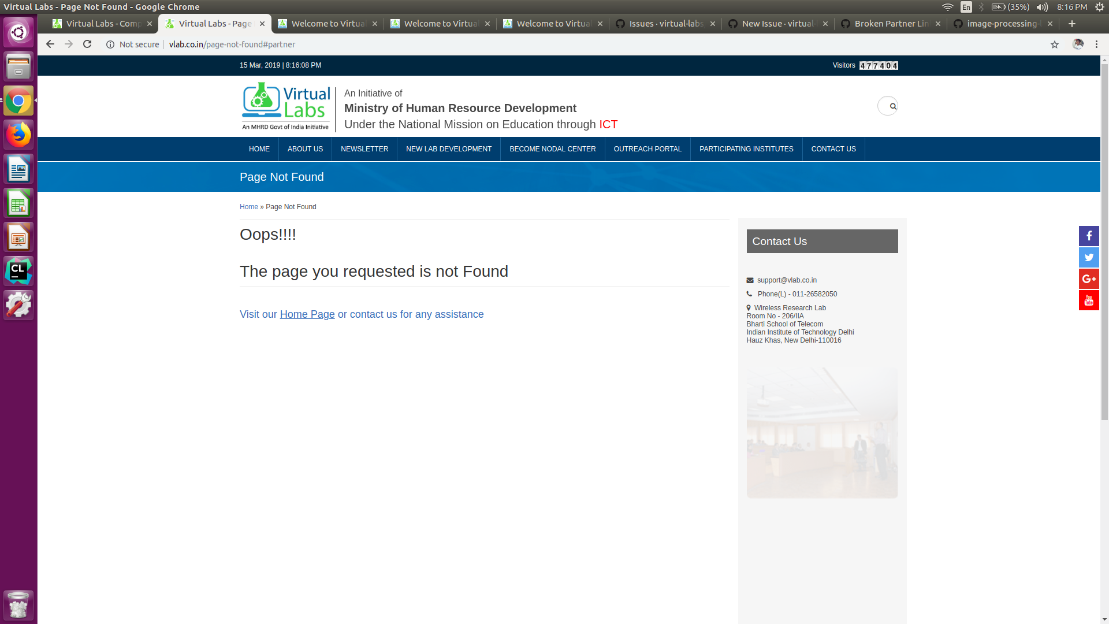1109x624 pixels.
Task: Navigate back with the browser back arrow
Action: [x=50, y=44]
